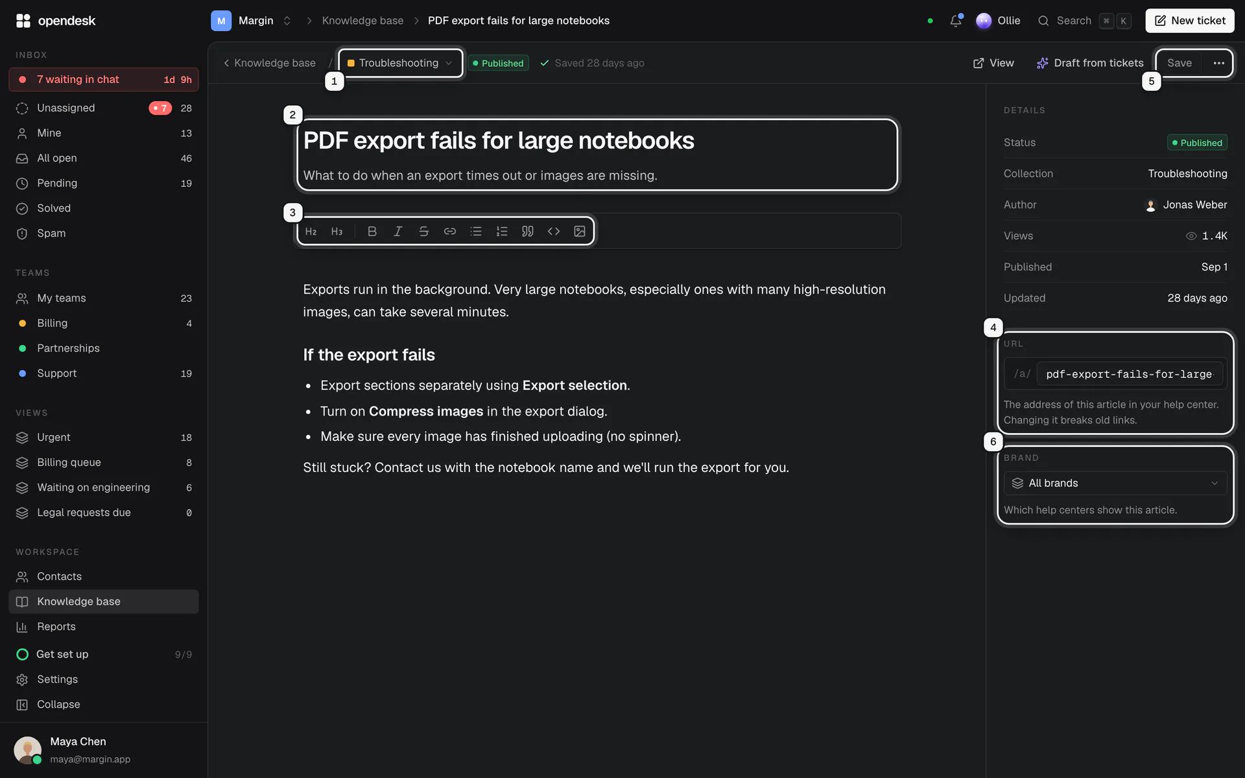Expand the All brands dropdown
The width and height of the screenshot is (1245, 778).
click(x=1115, y=483)
